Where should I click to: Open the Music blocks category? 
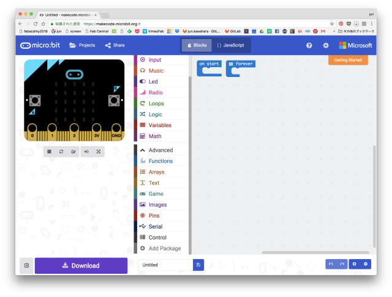[x=161, y=71]
